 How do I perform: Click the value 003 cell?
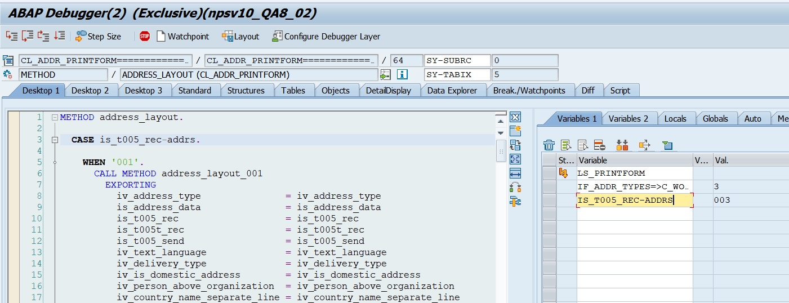[751, 200]
